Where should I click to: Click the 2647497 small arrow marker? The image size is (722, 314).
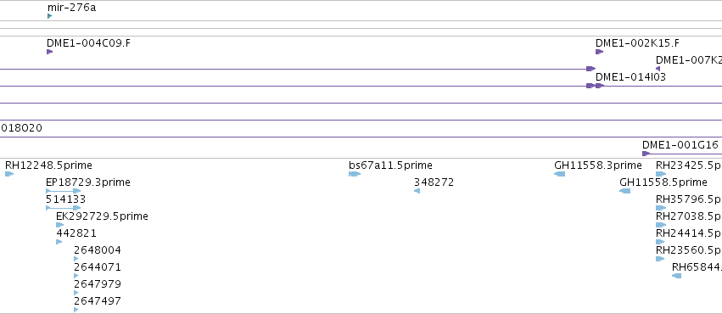point(76,310)
